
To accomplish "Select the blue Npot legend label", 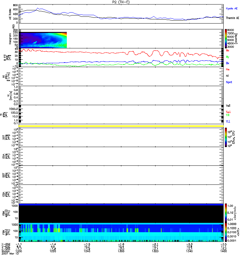I will pos(229,82).
